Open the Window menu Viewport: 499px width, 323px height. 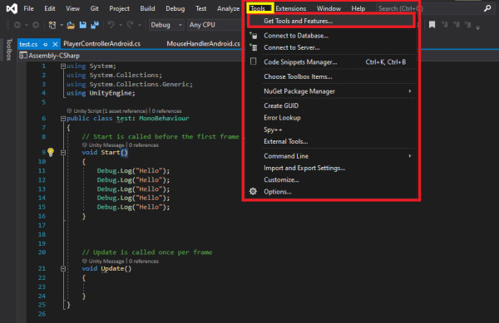(x=329, y=8)
